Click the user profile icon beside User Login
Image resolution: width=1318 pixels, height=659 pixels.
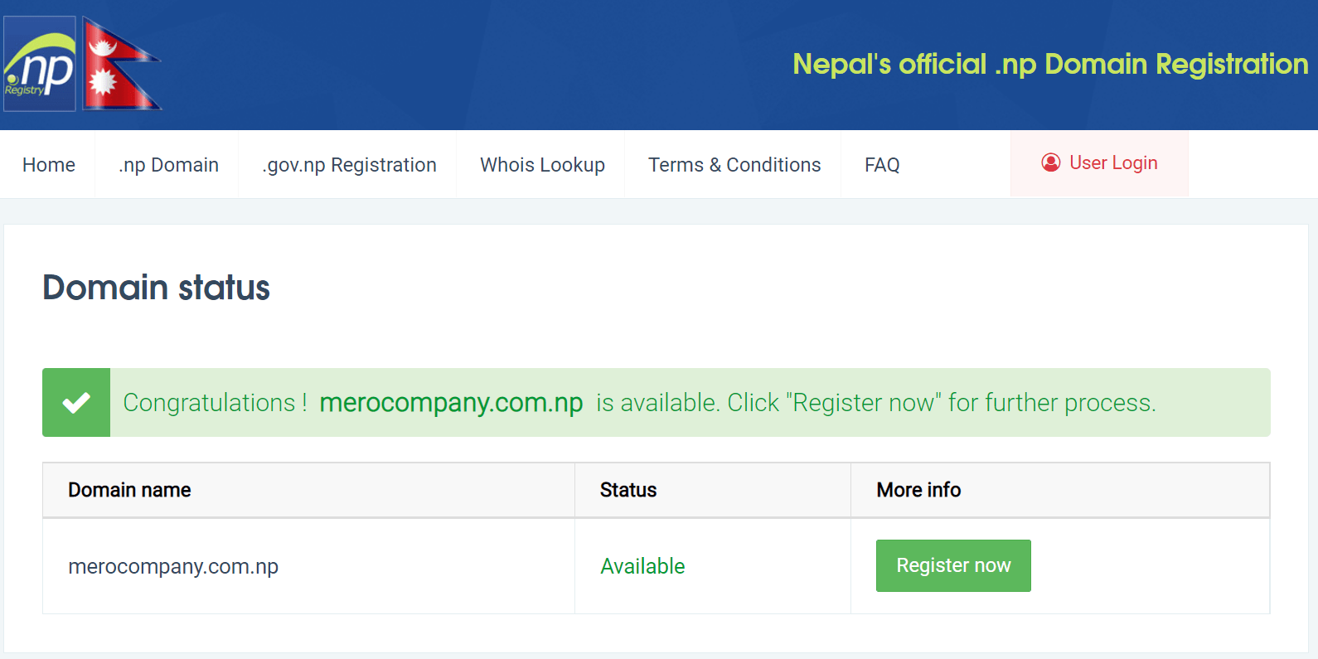point(1051,162)
